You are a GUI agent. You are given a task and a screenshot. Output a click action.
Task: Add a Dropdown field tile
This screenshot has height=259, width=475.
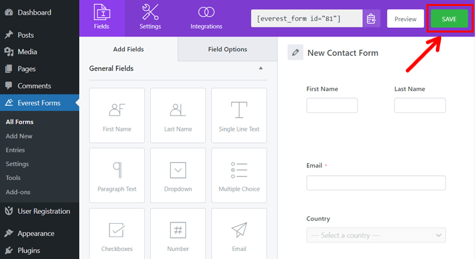click(178, 175)
